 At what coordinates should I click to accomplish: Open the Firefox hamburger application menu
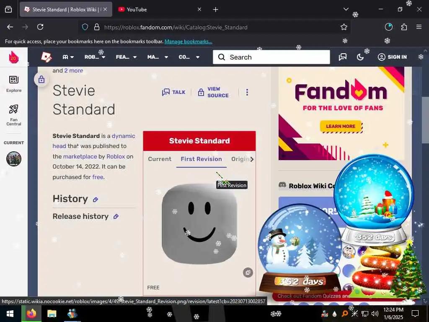tap(419, 27)
